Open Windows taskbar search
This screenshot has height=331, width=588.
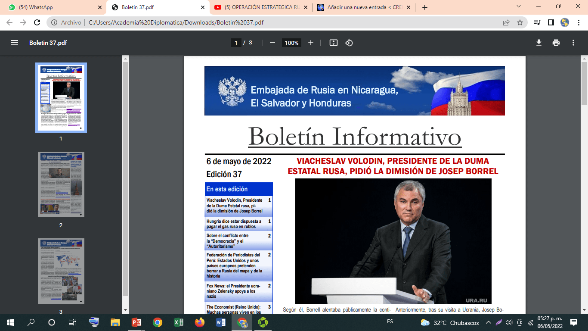[x=31, y=322]
